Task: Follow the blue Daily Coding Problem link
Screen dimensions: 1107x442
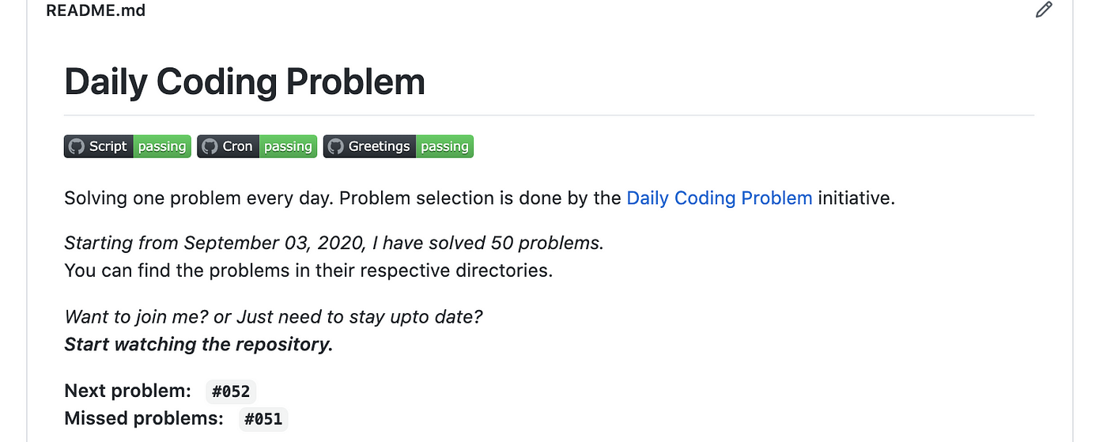Action: (x=720, y=198)
